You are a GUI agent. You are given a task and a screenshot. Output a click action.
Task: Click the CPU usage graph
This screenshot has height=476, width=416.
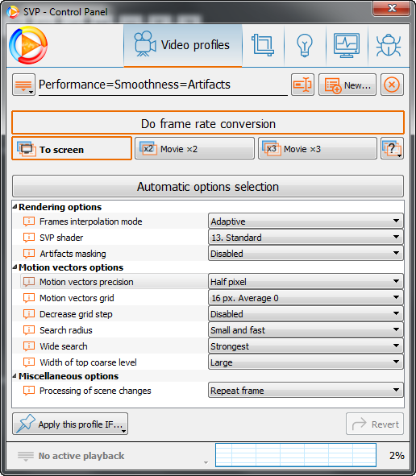tap(296, 455)
